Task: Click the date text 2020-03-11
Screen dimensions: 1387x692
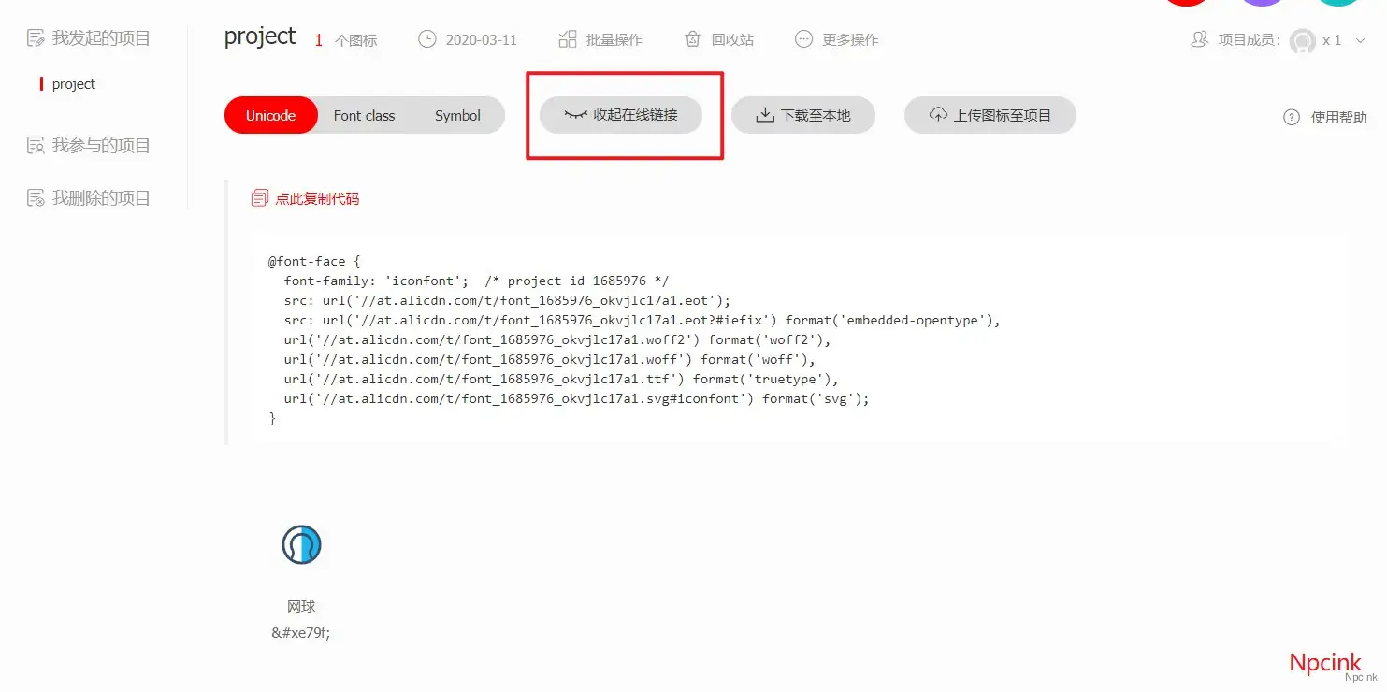Action: (482, 40)
